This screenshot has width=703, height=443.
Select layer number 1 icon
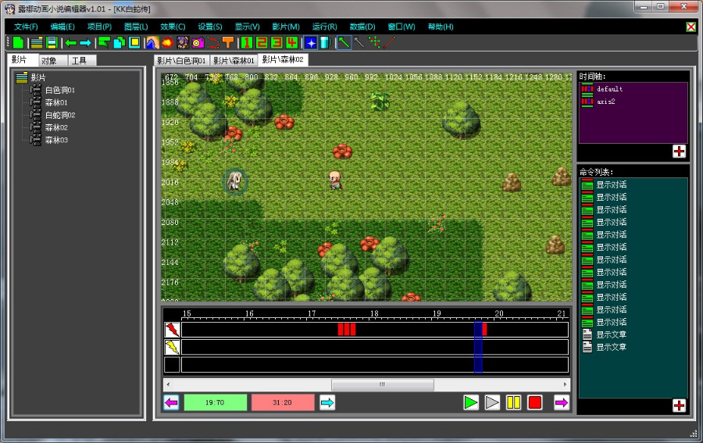point(247,43)
